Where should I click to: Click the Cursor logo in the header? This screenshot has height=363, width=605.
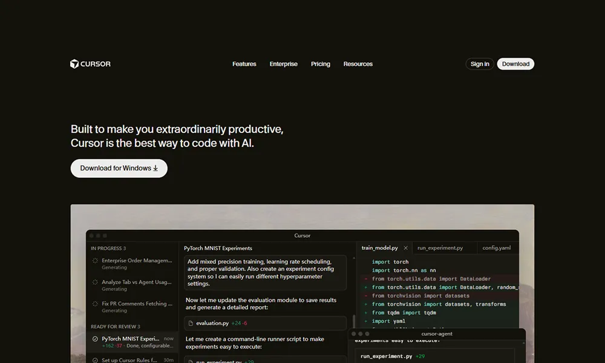point(90,64)
